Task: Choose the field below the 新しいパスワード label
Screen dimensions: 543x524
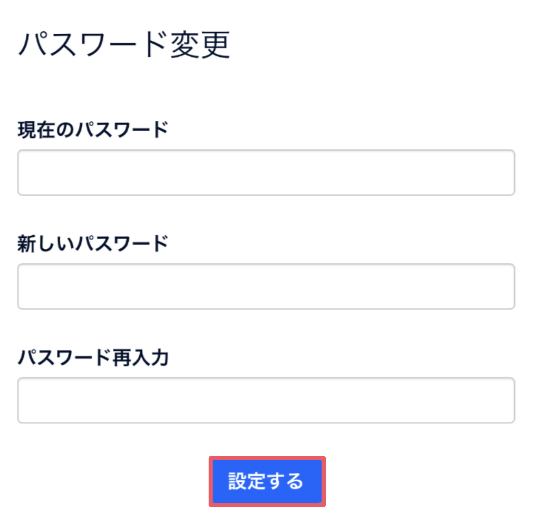Action: [266, 286]
